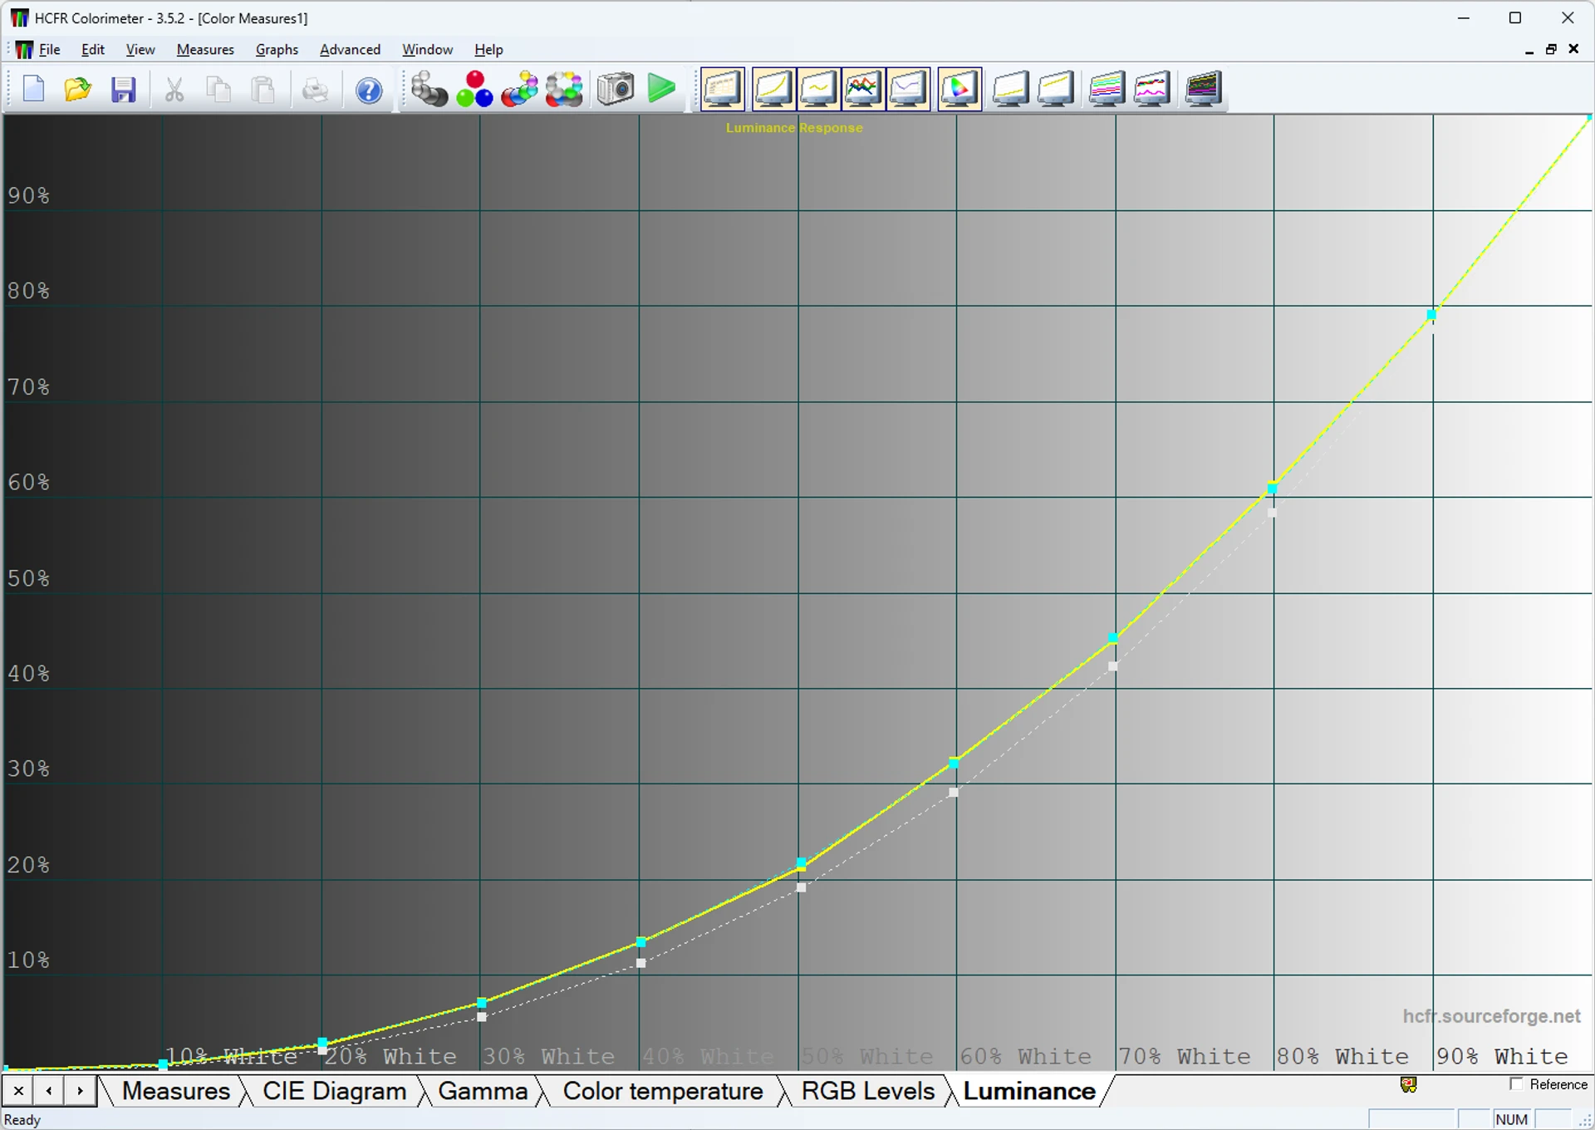Screen dimensions: 1595x1130
Task: Open the saturation shift wavy monitor icon
Action: click(x=1152, y=89)
